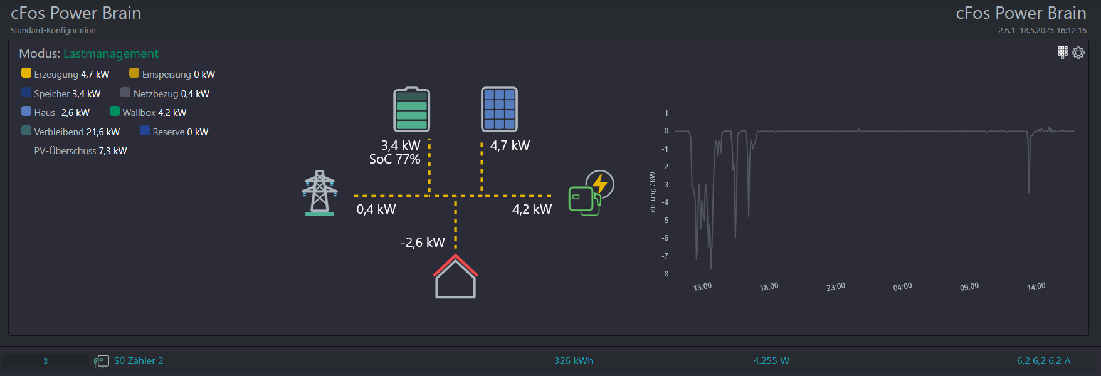Click the blue Reserve legend swatch
Viewport: 1101px width, 376px height.
[145, 130]
